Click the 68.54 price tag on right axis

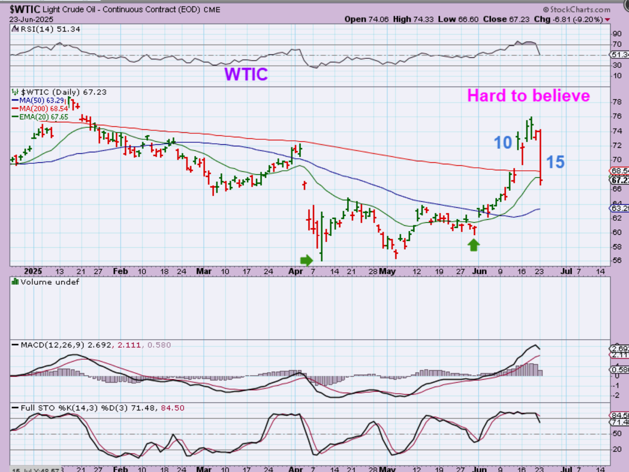(620, 170)
